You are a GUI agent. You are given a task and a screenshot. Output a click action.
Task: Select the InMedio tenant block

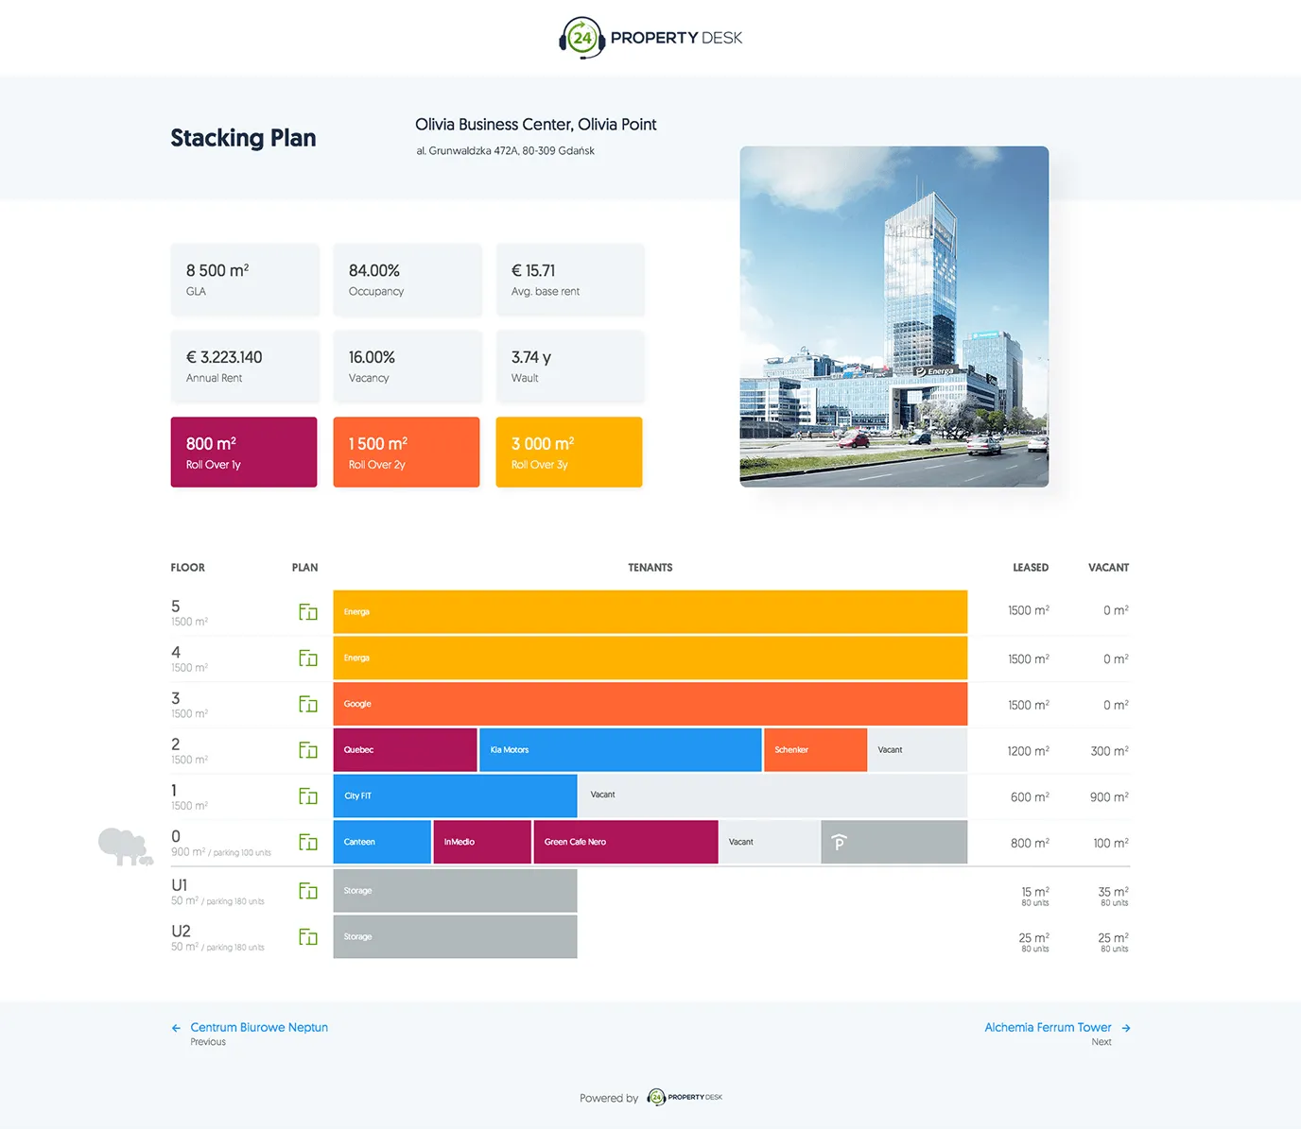(x=482, y=842)
